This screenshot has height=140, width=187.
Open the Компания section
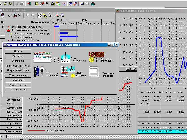18,56
